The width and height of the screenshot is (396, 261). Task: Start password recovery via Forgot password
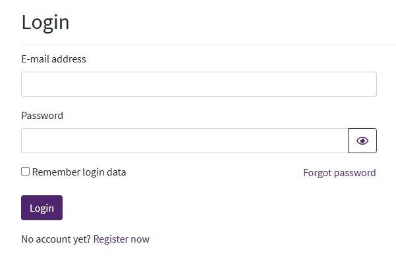[339, 173]
